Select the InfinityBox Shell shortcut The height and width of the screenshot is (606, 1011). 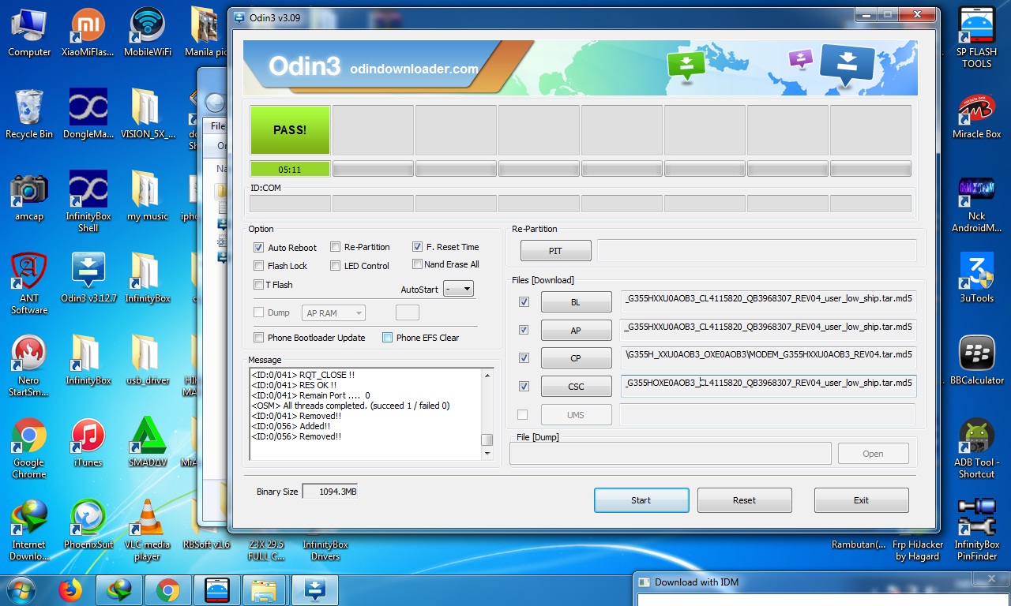click(x=88, y=201)
